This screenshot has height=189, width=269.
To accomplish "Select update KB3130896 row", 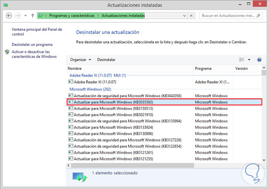I will coord(164,134).
